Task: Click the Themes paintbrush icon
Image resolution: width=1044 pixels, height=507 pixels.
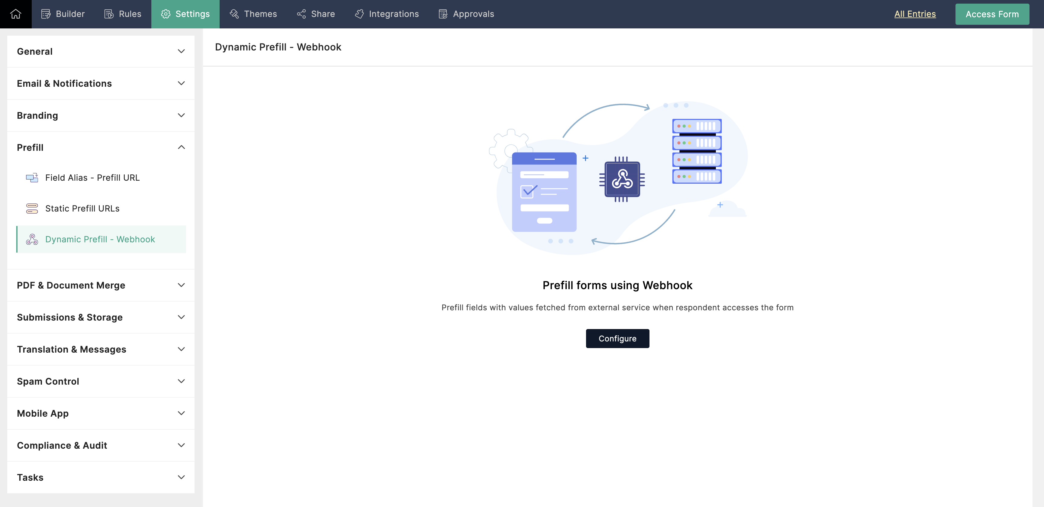Action: pos(234,14)
